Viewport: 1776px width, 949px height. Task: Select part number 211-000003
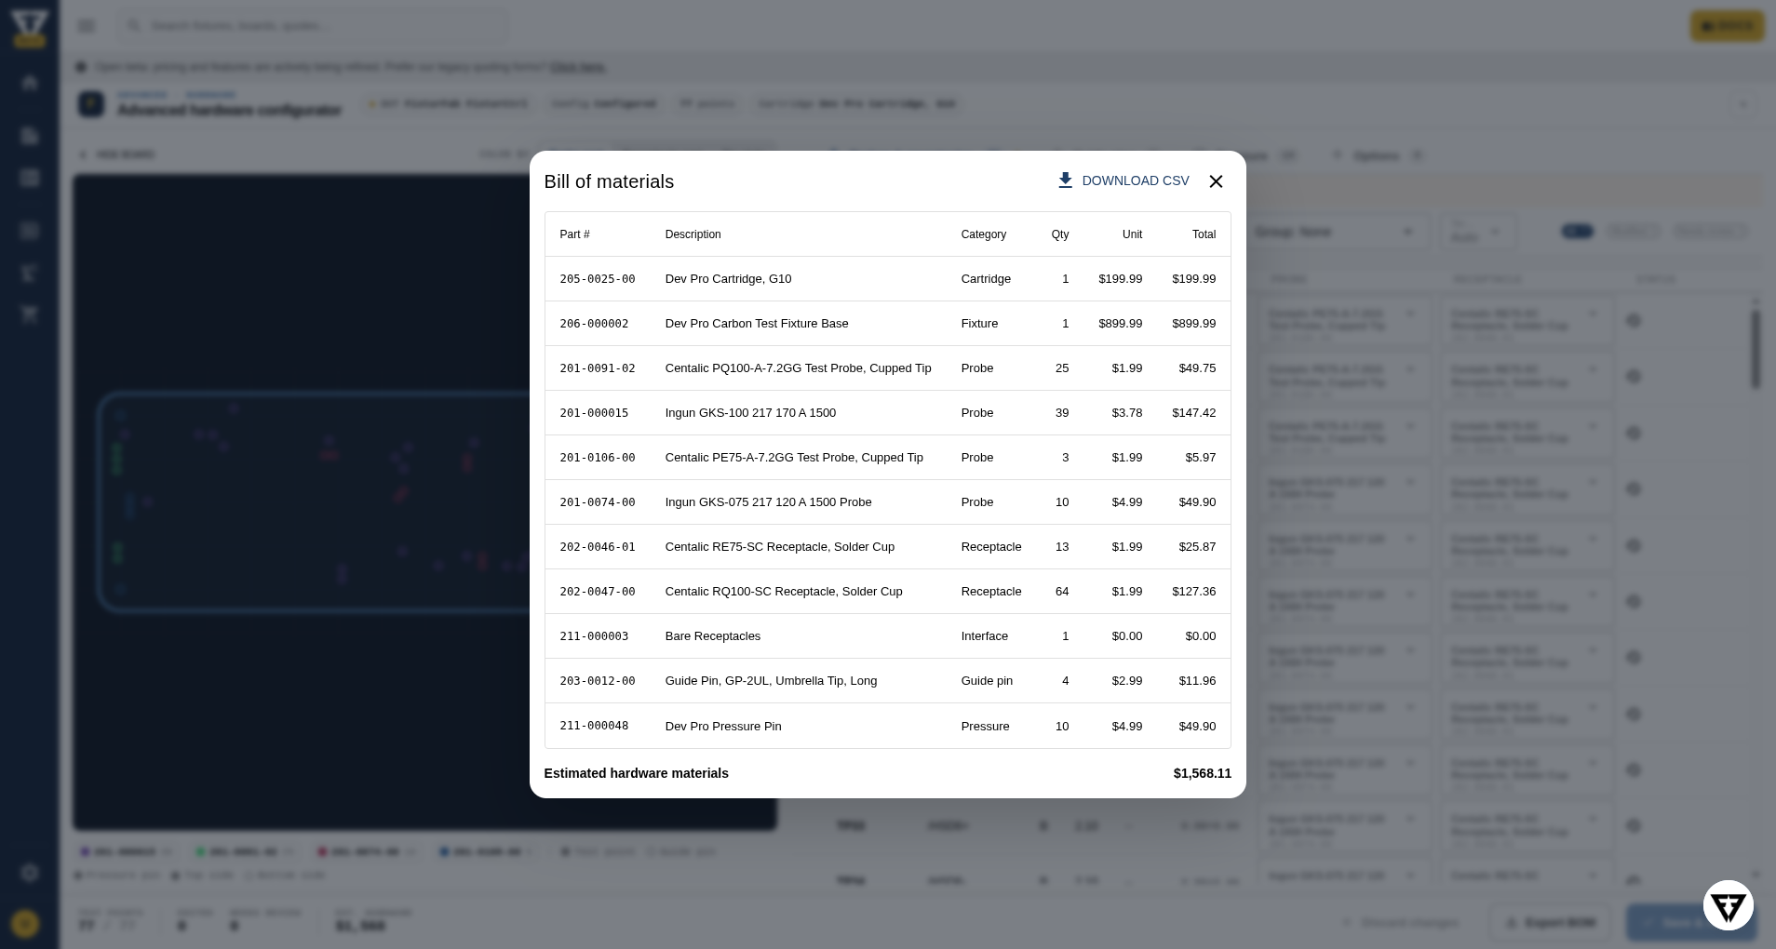click(x=594, y=636)
